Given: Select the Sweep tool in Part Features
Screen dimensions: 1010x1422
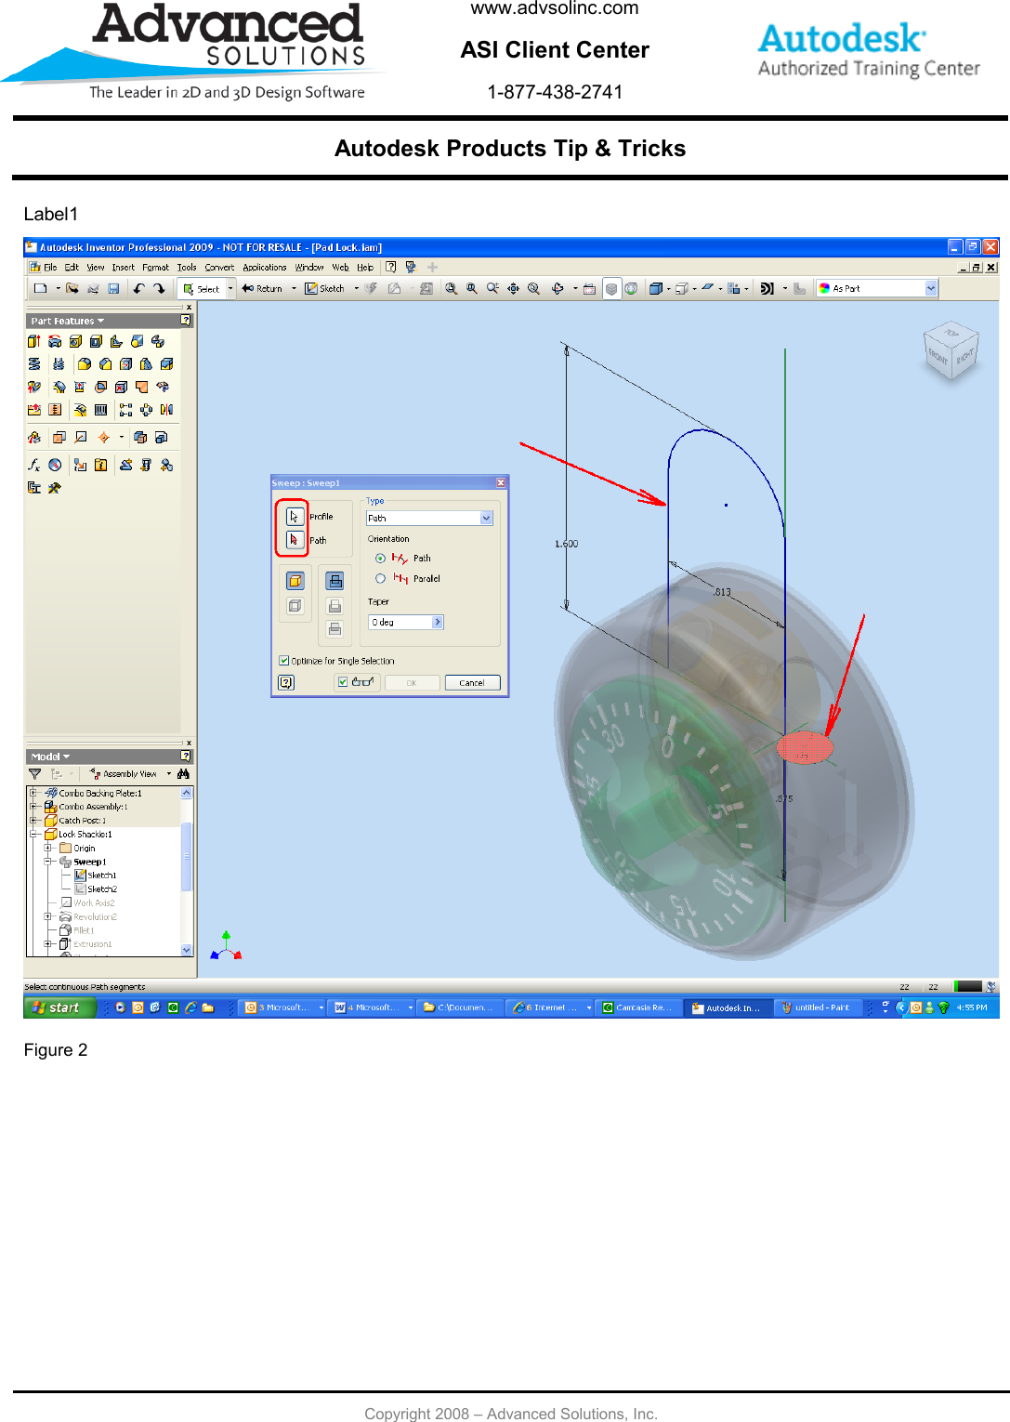Looking at the screenshot, I should (157, 341).
